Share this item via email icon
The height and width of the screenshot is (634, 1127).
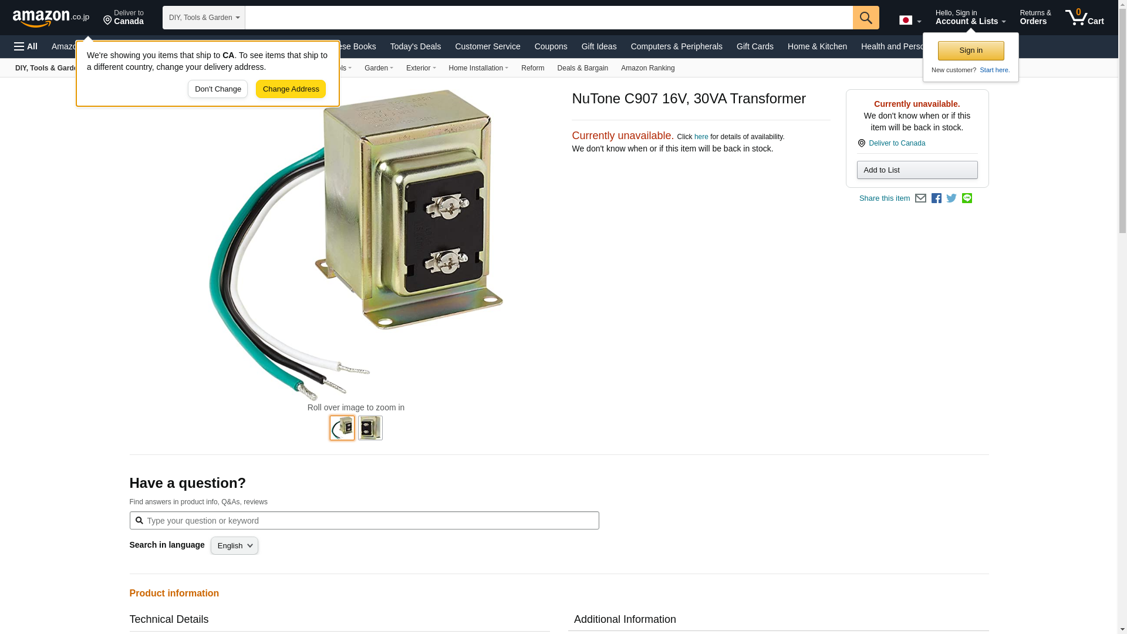920,198
